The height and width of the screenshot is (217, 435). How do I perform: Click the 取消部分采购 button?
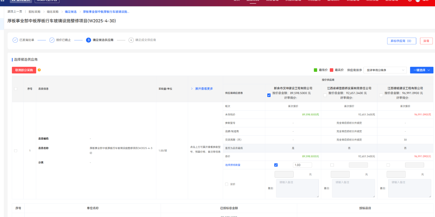(24, 70)
